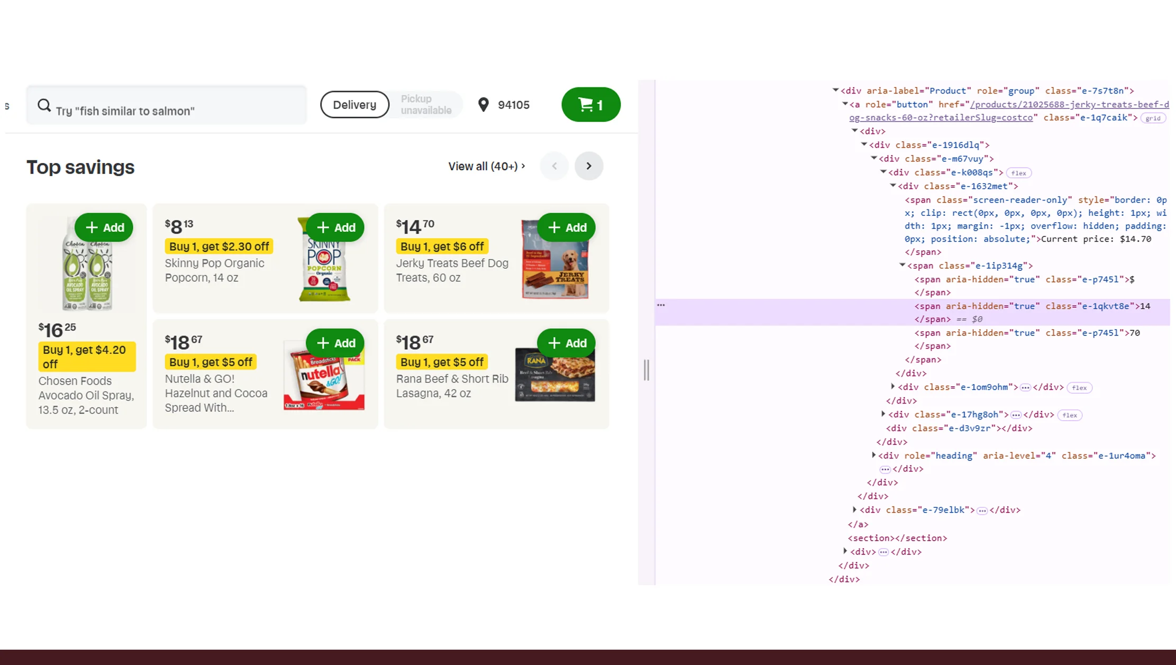Add Chosen Foods Avocado Oil Spray to cart
Viewport: 1176px width, 665px height.
[104, 227]
